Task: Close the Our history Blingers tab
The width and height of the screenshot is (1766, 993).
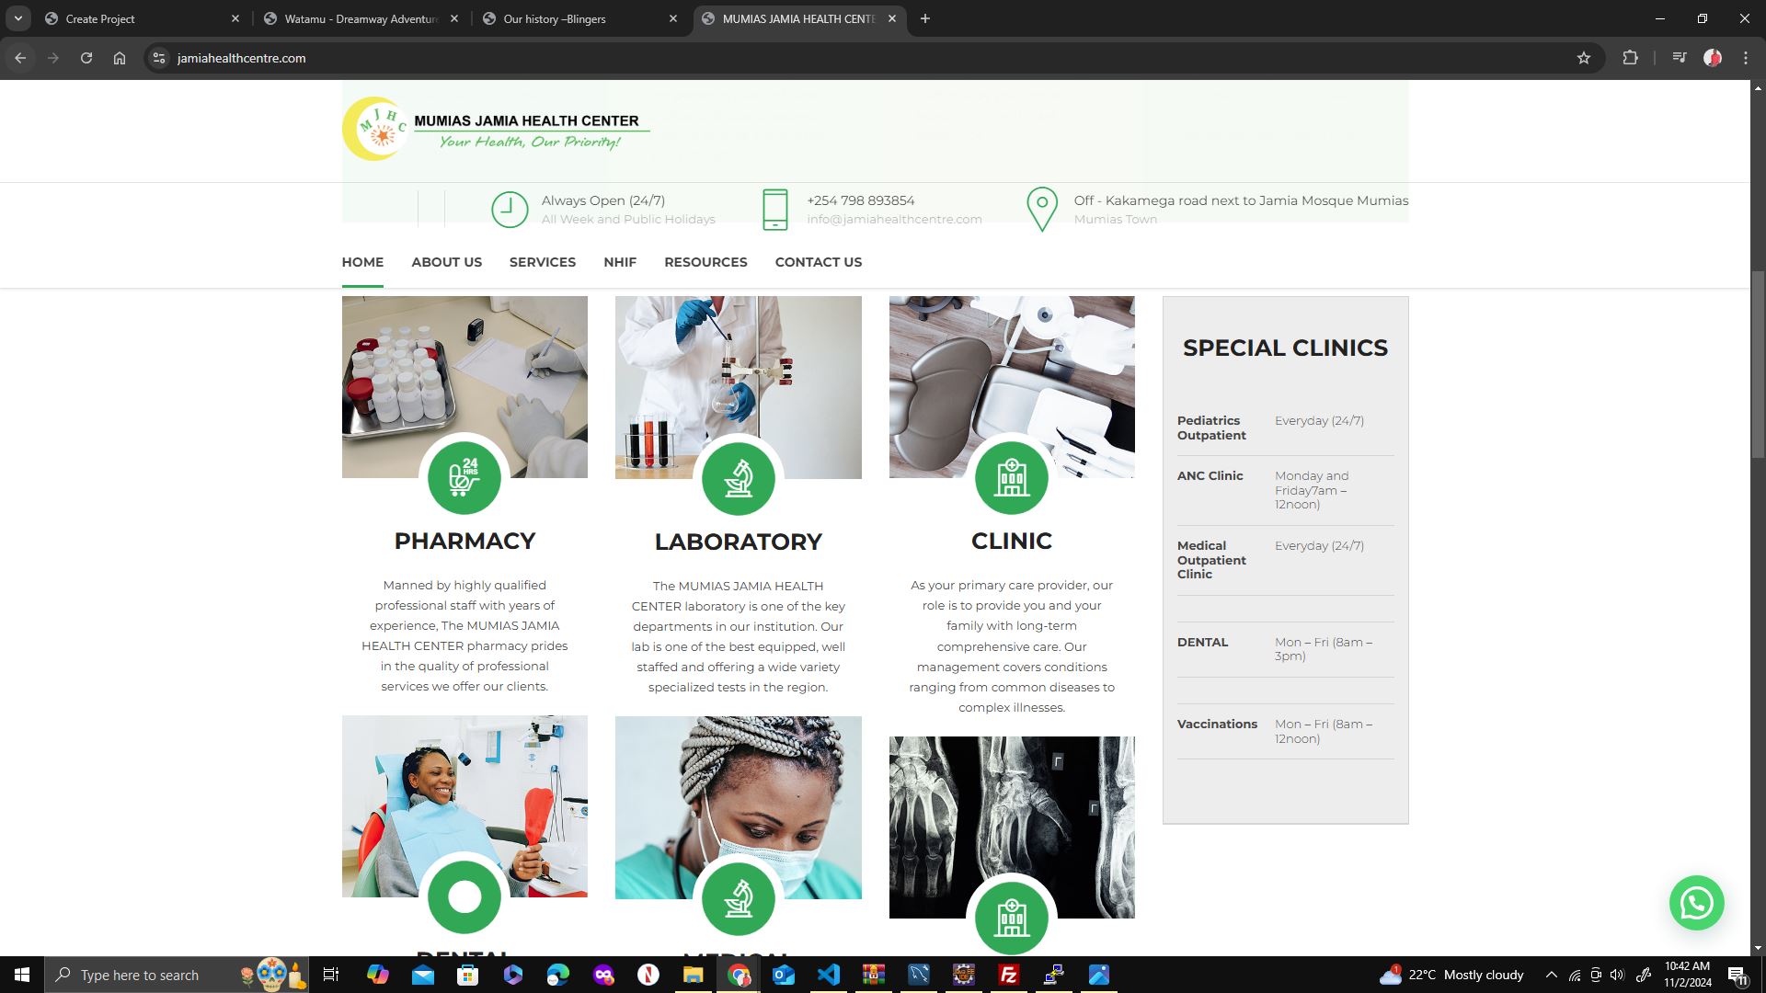Action: click(673, 18)
